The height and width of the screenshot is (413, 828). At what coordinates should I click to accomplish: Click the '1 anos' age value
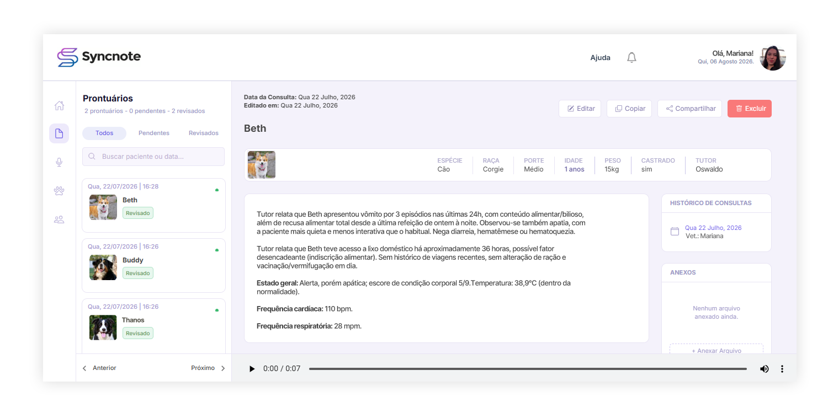point(574,169)
